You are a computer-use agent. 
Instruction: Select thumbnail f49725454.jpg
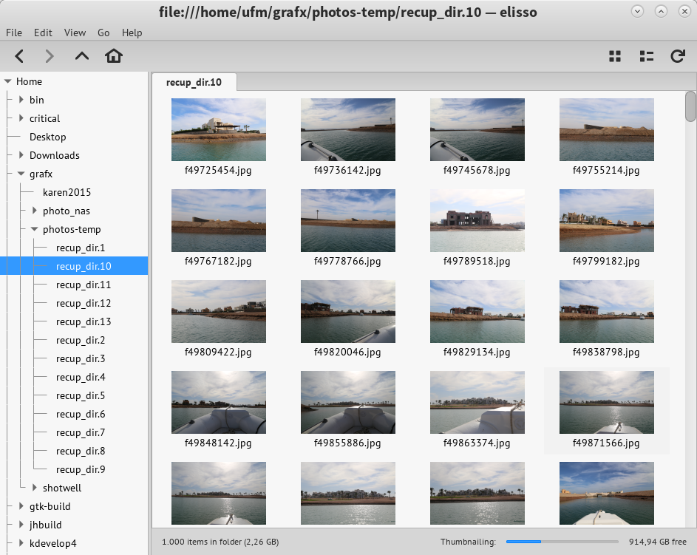click(219, 130)
